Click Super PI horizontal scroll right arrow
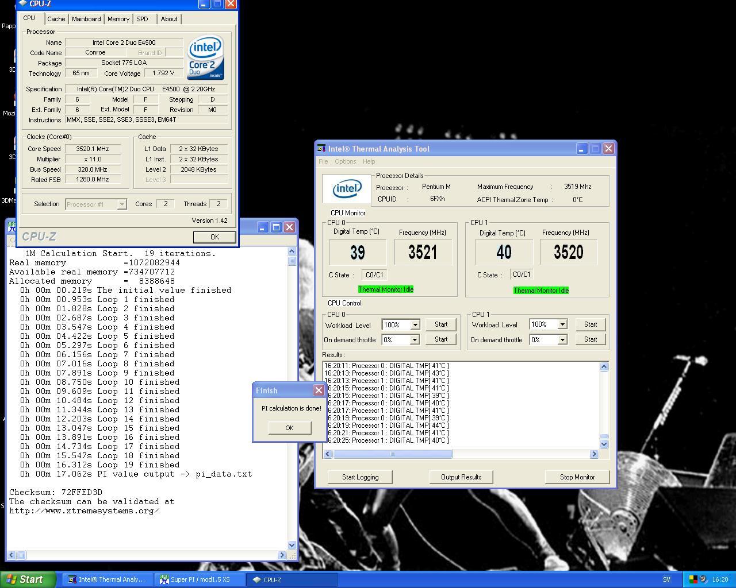Screen dimensions: 736x588 point(282,555)
